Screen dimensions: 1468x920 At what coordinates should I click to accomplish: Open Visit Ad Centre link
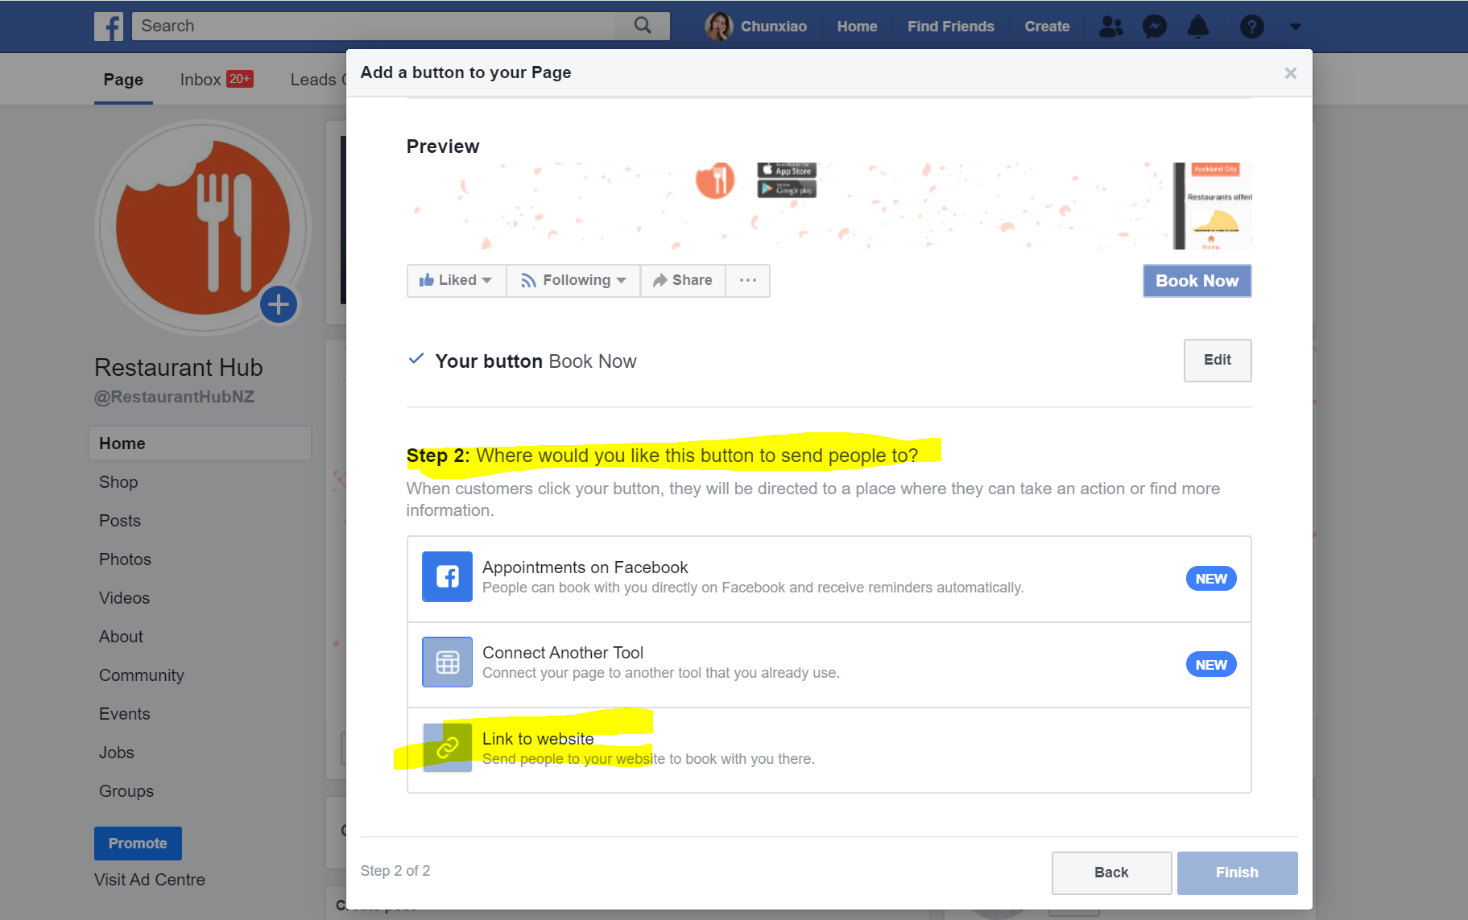click(150, 880)
